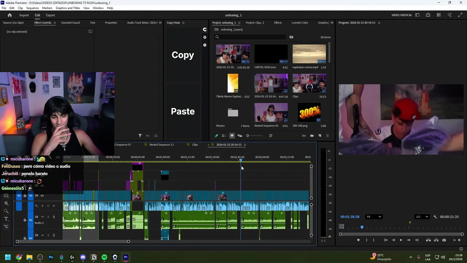Select the Type tool in timeline toolbar
Viewport: 467px width, 263px height.
[x=6, y=219]
